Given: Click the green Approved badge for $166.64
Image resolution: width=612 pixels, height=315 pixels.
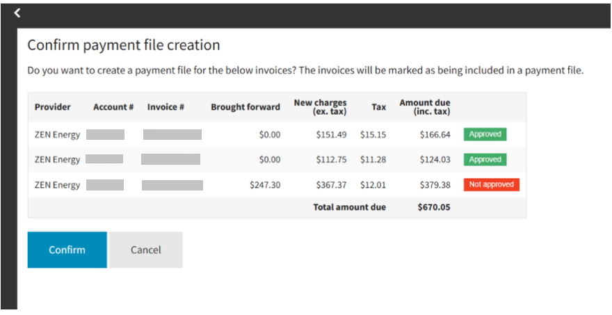Looking at the screenshot, I should (485, 134).
